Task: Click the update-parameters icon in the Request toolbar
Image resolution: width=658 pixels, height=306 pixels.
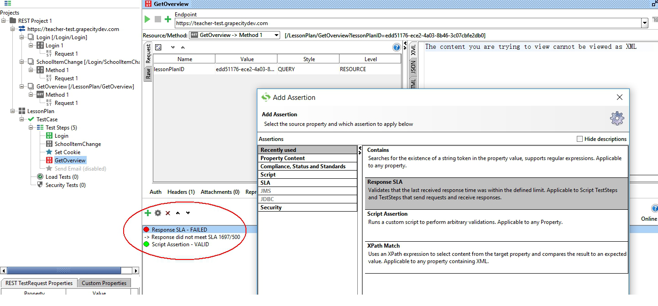Action: tap(158, 47)
